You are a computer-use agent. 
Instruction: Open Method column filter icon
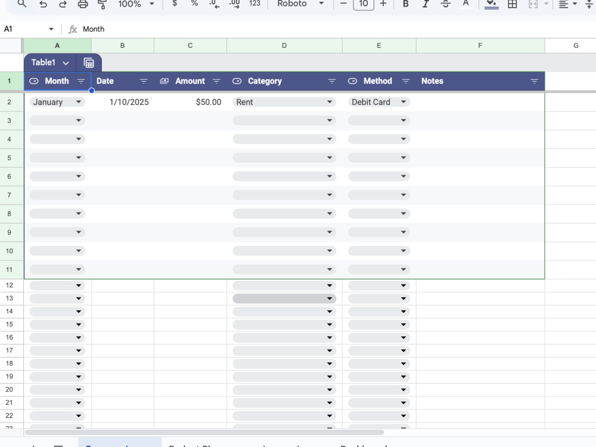pyautogui.click(x=405, y=81)
